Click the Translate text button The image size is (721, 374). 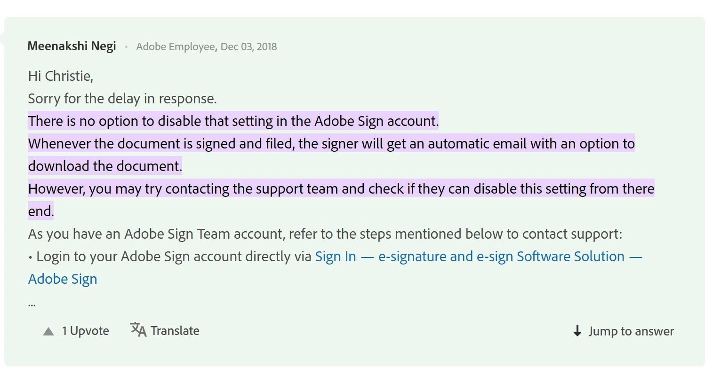click(x=175, y=331)
